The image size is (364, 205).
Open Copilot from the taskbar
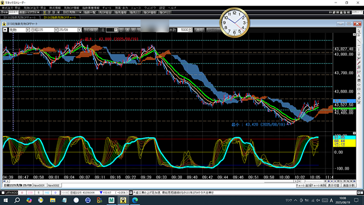29,200
